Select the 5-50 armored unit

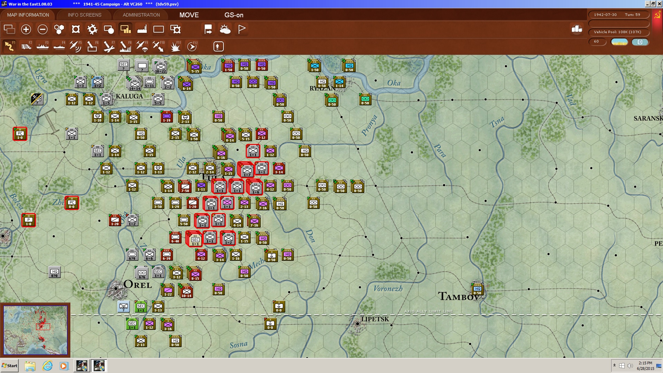pyautogui.click(x=184, y=220)
